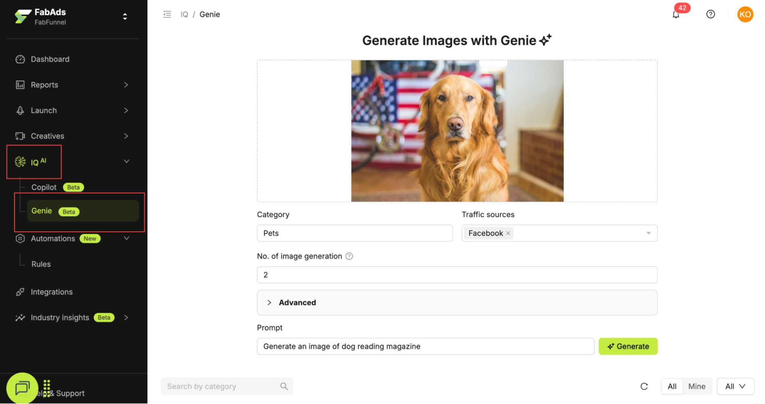The image size is (765, 404).
Task: Expand the Advanced section
Action: [269, 303]
